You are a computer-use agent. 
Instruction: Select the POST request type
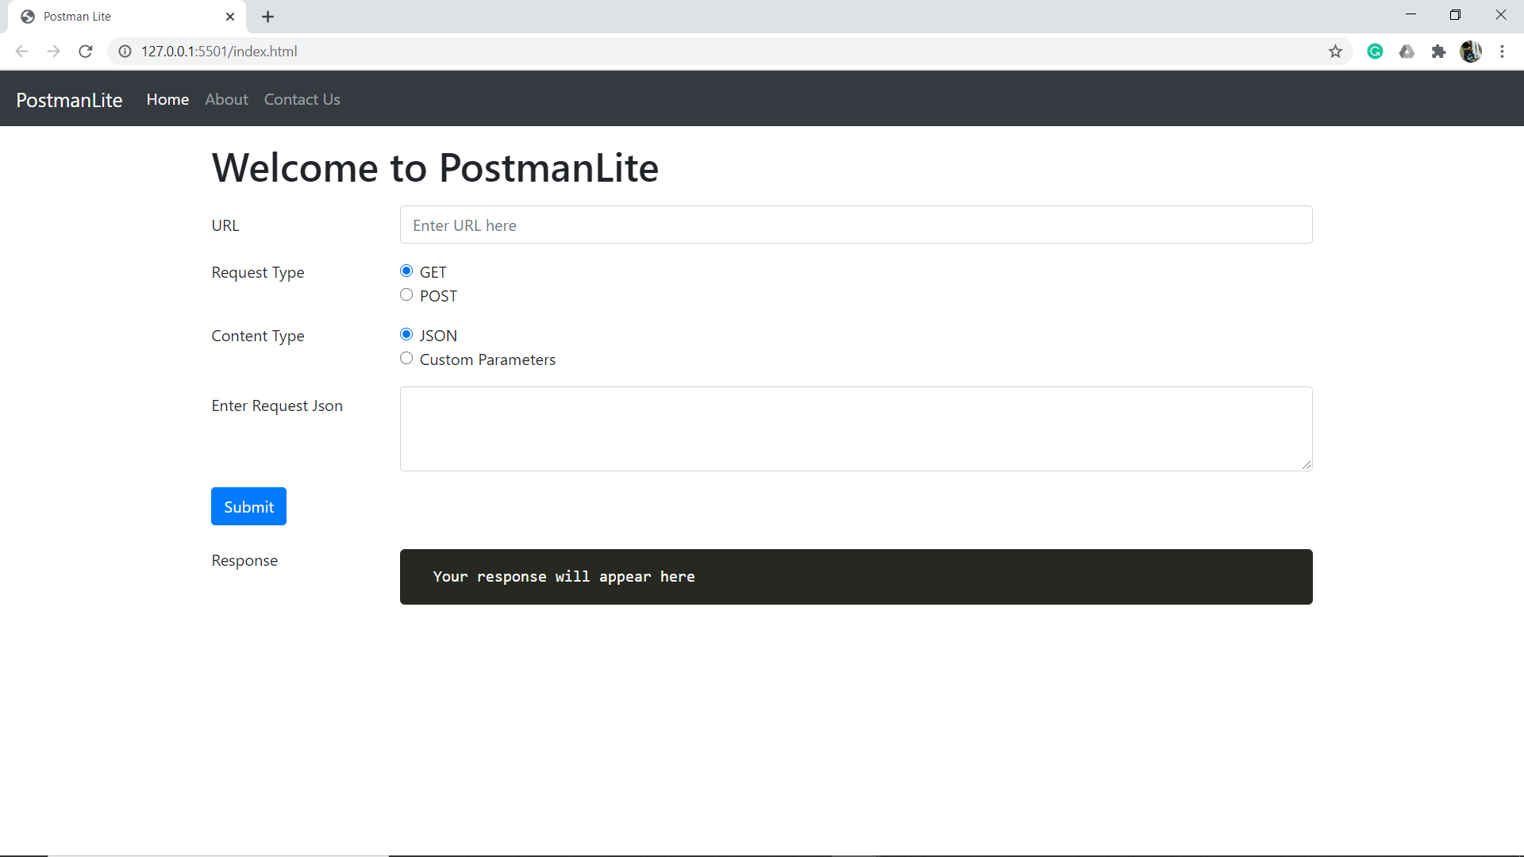(406, 294)
